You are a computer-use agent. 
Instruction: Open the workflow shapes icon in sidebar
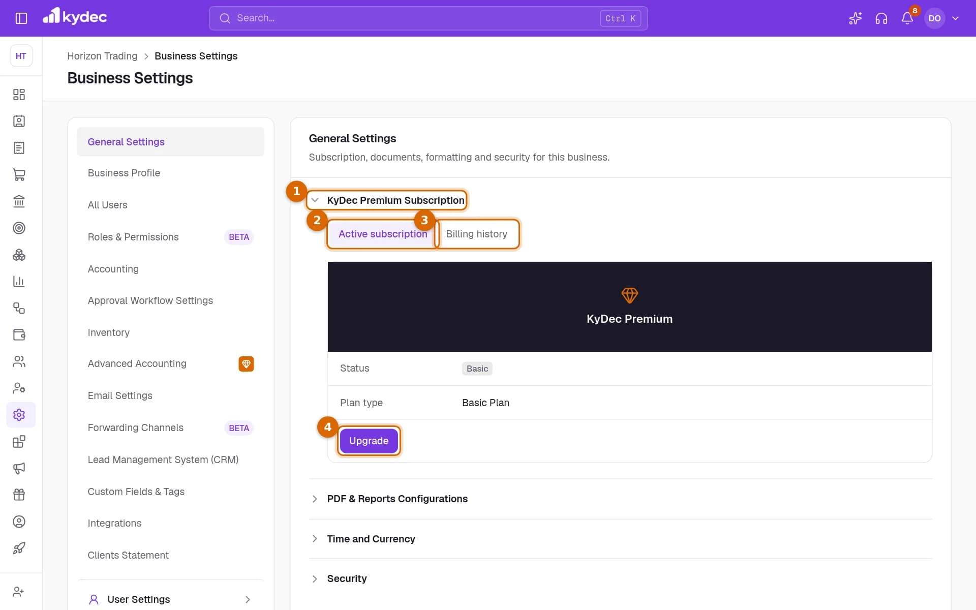click(x=19, y=308)
